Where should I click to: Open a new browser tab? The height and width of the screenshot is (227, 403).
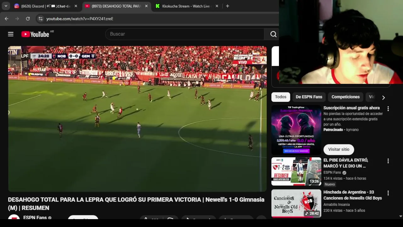click(227, 6)
